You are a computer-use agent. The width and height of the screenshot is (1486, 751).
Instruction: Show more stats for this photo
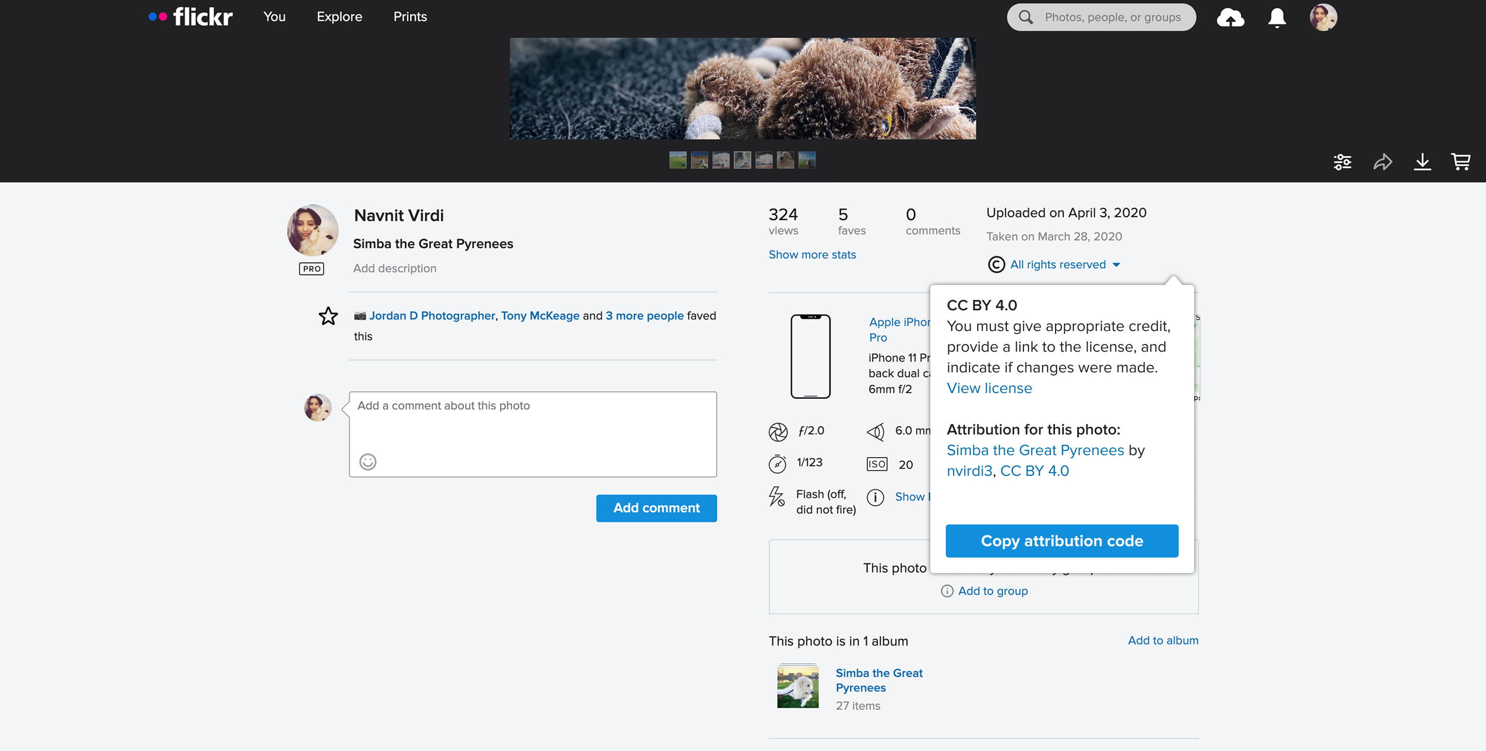point(812,254)
